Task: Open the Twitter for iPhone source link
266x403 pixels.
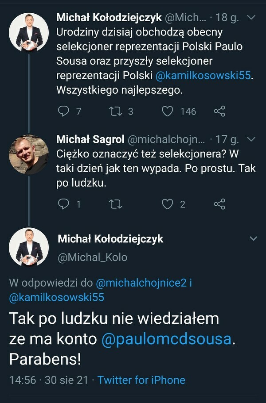Action: pyautogui.click(x=141, y=380)
